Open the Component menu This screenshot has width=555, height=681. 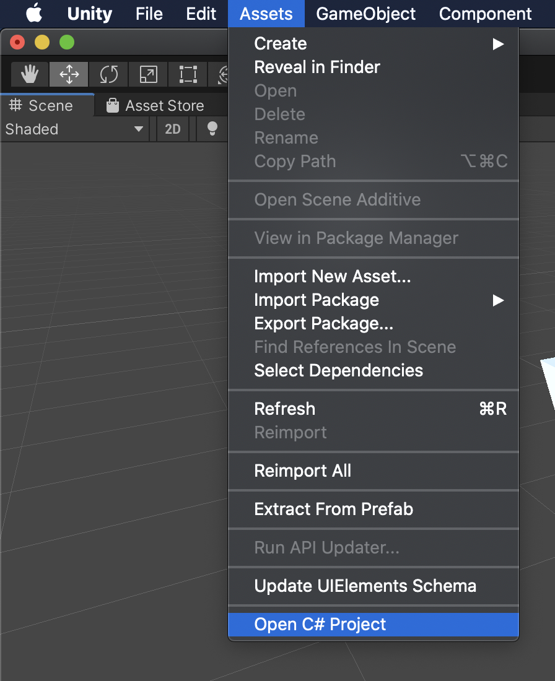(x=485, y=14)
